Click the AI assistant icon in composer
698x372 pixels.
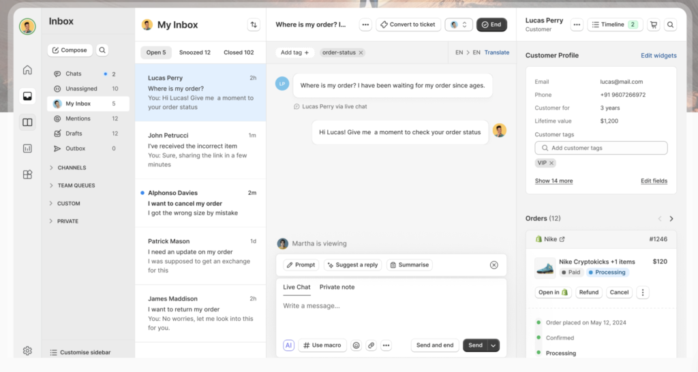(x=288, y=345)
